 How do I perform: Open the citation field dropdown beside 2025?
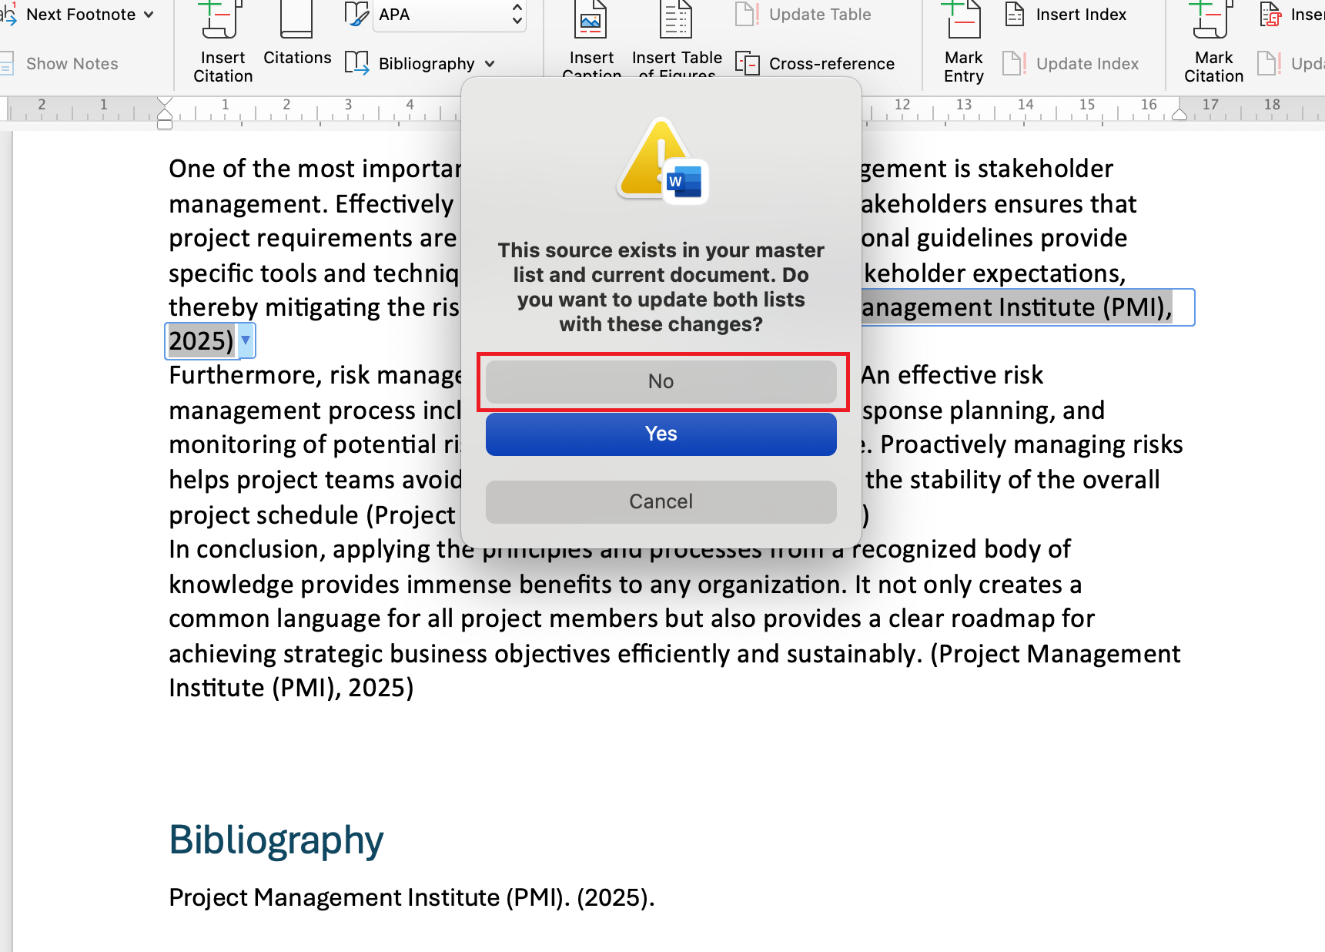coord(245,340)
